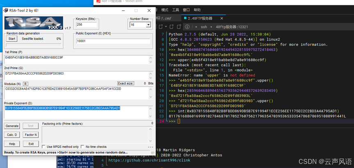
Task: Click the RSA Tool 2 logo banner
Action: (34, 23)
